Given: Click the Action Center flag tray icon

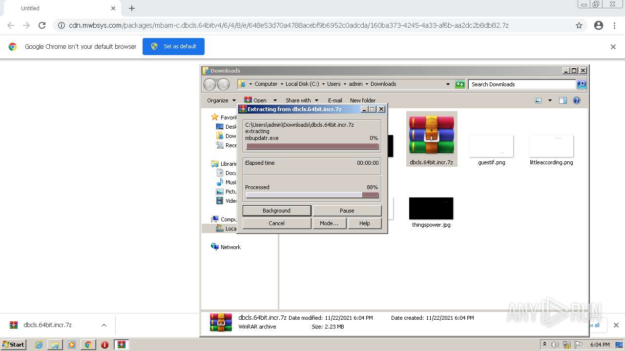Looking at the screenshot, I should coord(579,345).
